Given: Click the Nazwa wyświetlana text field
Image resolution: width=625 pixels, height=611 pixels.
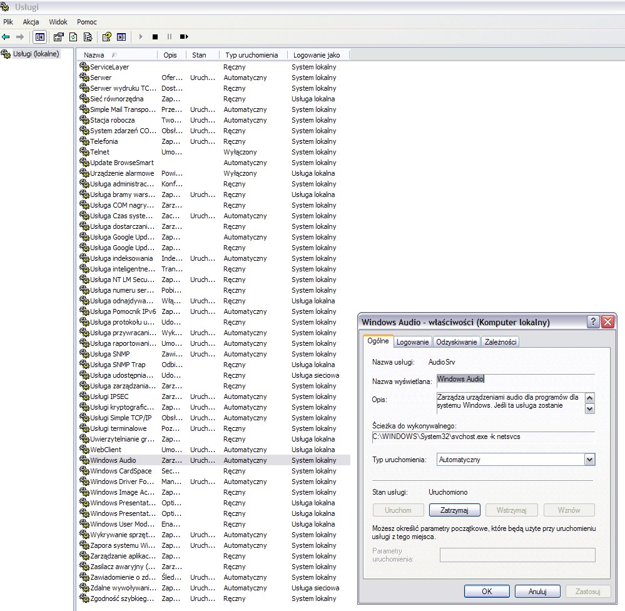Looking at the screenshot, I should [516, 380].
